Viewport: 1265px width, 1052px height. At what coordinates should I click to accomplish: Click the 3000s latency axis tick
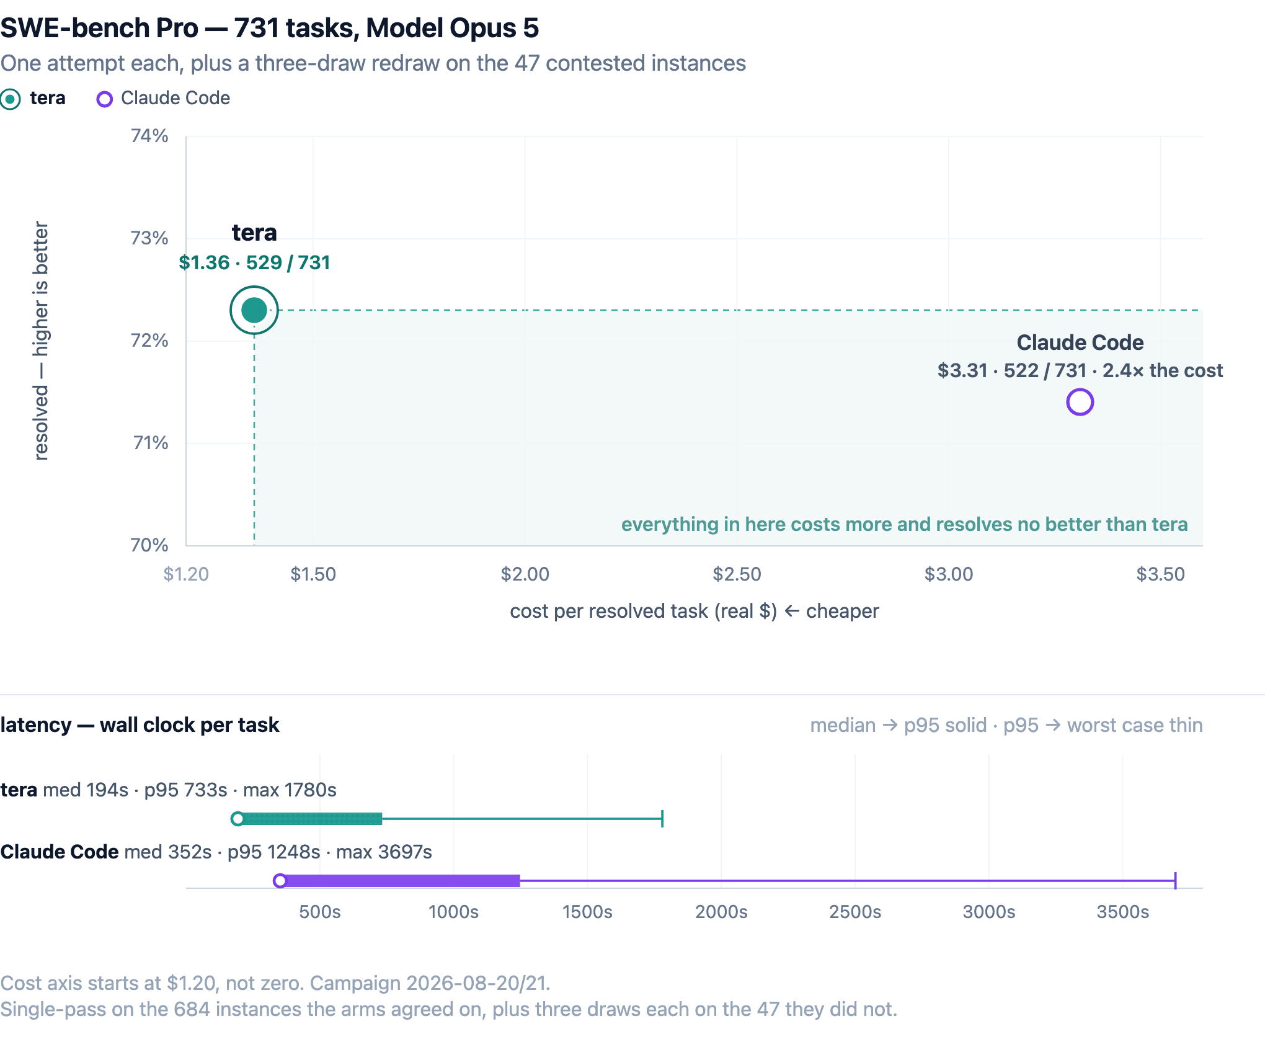pos(989,912)
